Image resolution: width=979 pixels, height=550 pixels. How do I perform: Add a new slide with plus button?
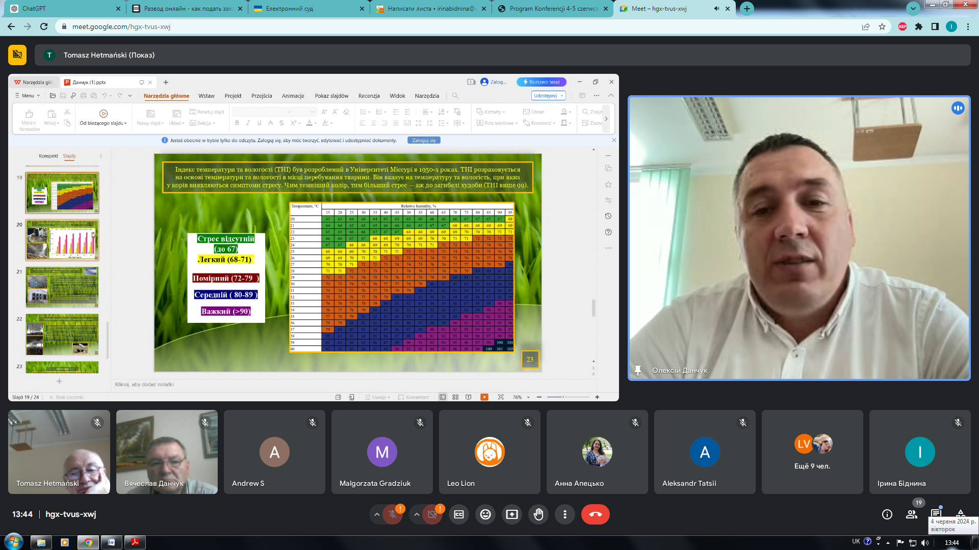pos(59,381)
